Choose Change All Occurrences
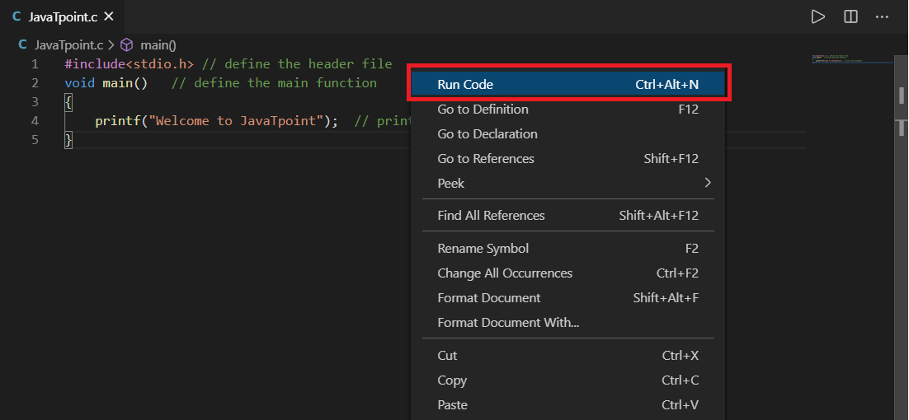 pos(568,273)
